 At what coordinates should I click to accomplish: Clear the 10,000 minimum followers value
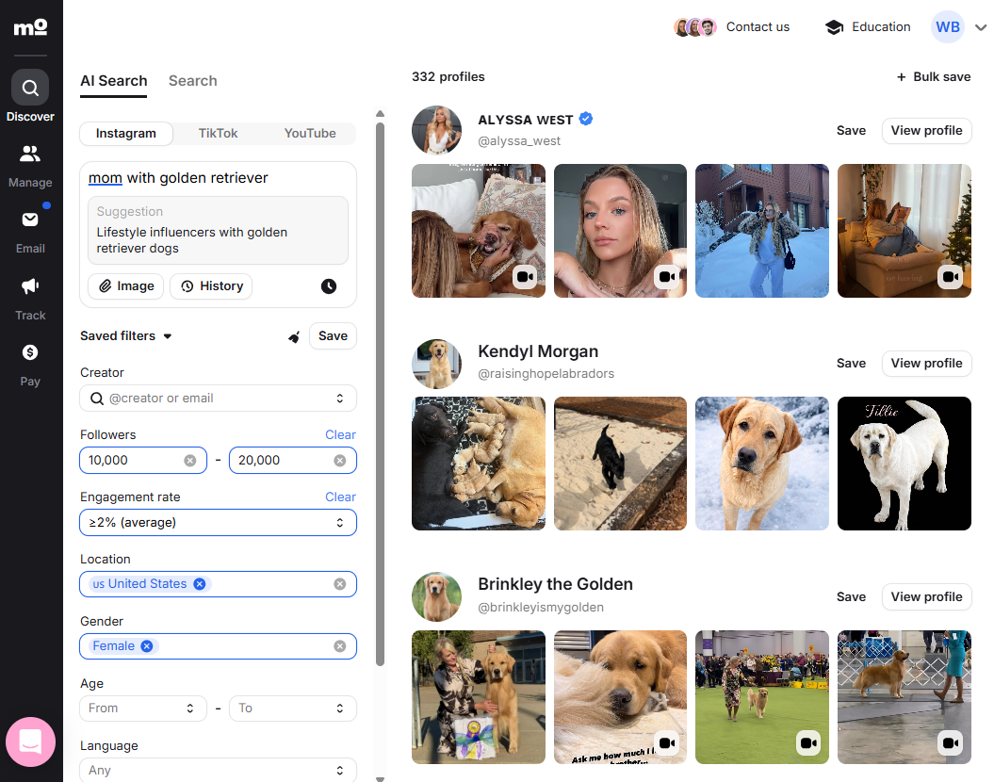(x=190, y=461)
